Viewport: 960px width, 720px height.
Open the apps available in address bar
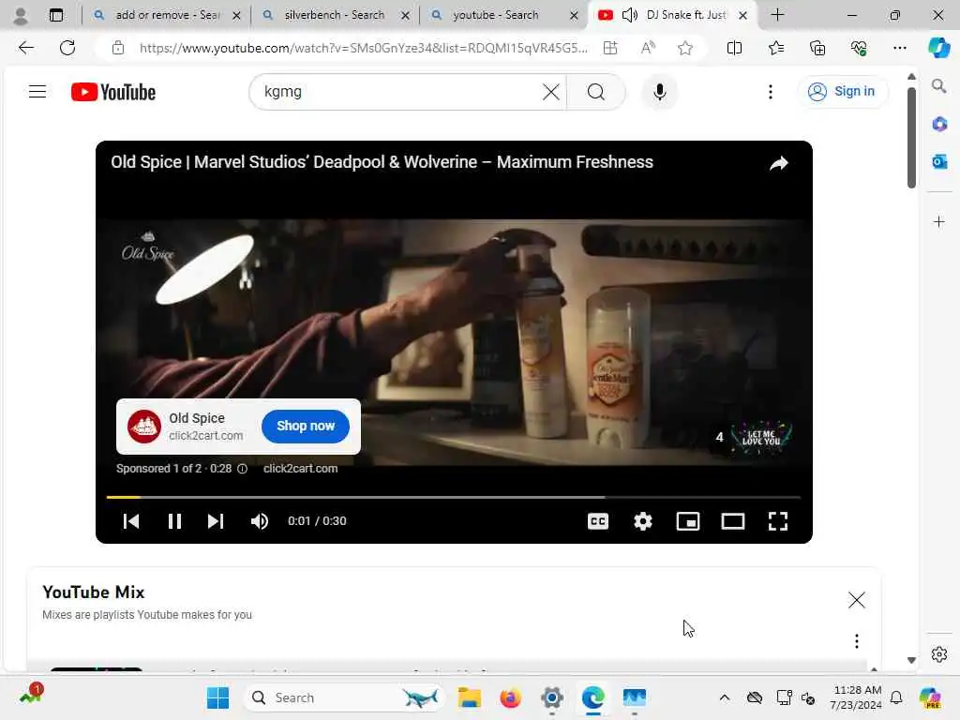coord(610,48)
